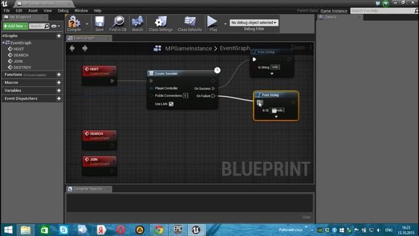This screenshot has height=236, width=419.
Task: Open Skype from the taskbar
Action: pyautogui.click(x=64, y=230)
